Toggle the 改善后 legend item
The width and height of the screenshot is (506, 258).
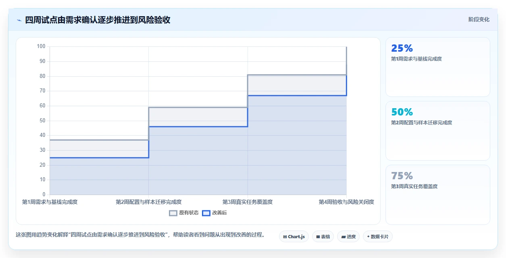pyautogui.click(x=214, y=213)
